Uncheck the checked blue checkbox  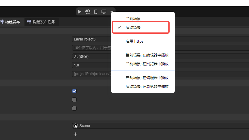(x=74, y=91)
